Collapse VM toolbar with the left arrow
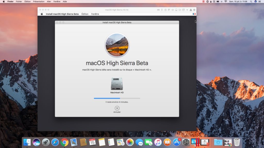The width and height of the screenshot is (264, 148). [x=187, y=10]
